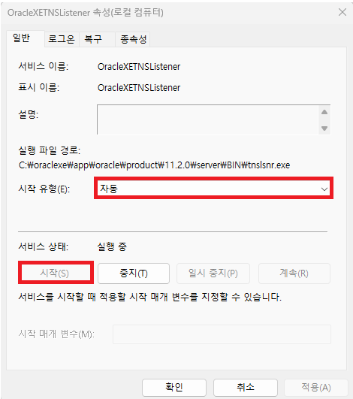Confirm with the 확인 button
The height and width of the screenshot is (399, 353).
174,387
